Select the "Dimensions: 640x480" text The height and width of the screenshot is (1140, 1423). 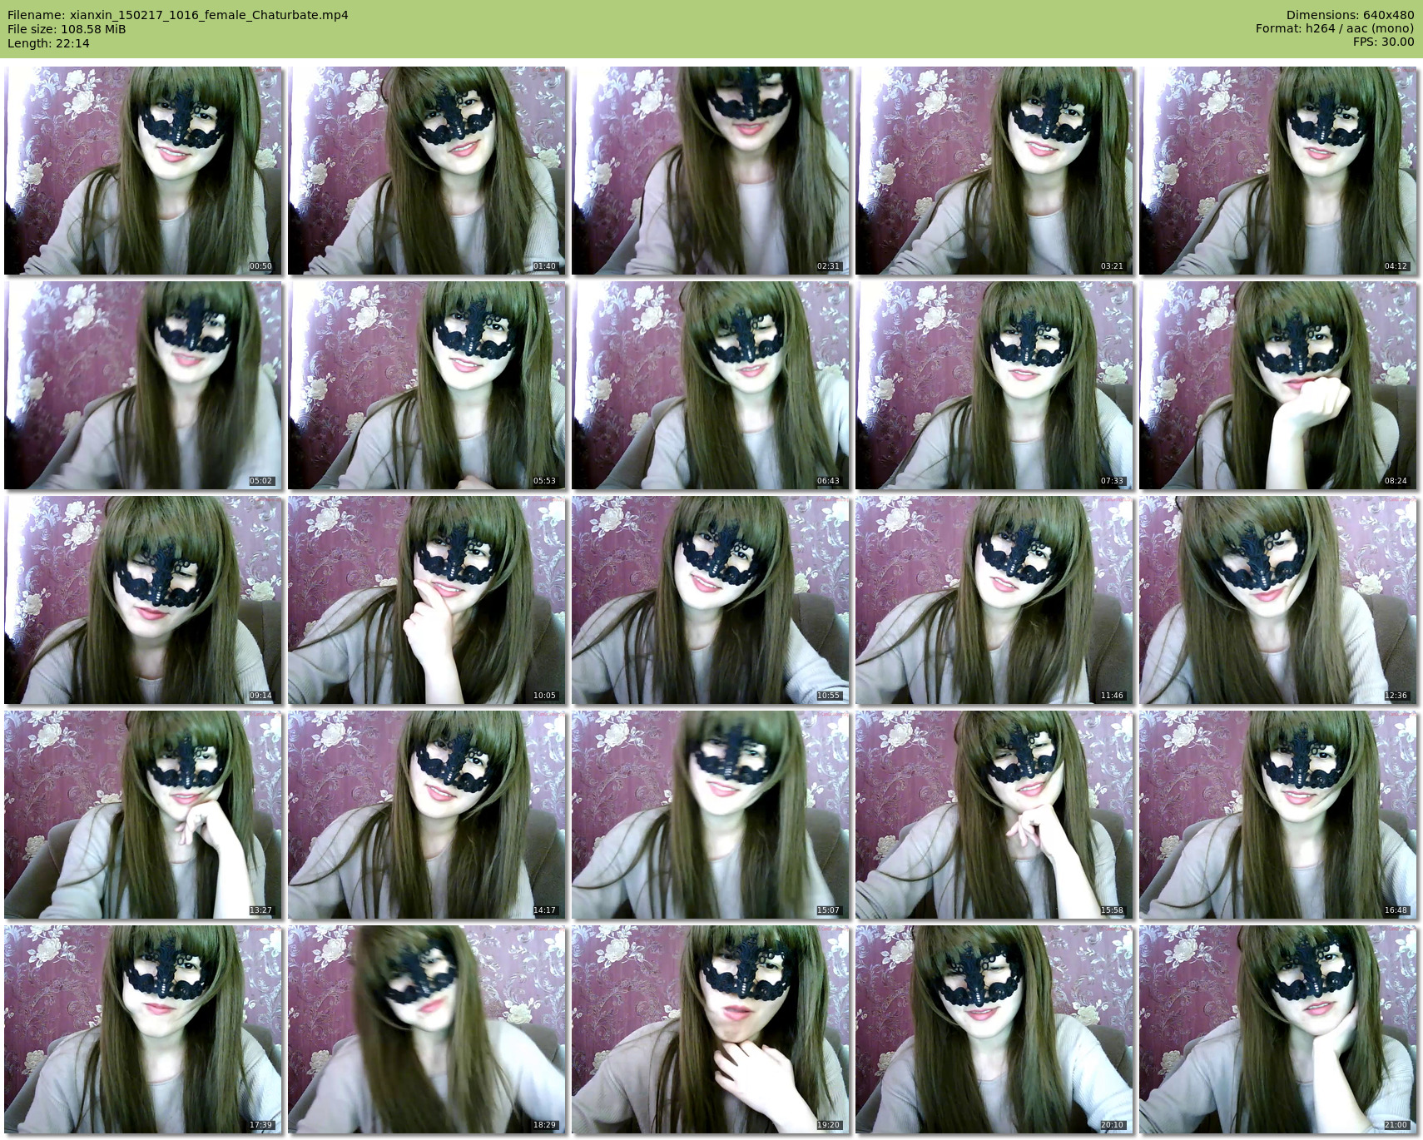(1350, 15)
